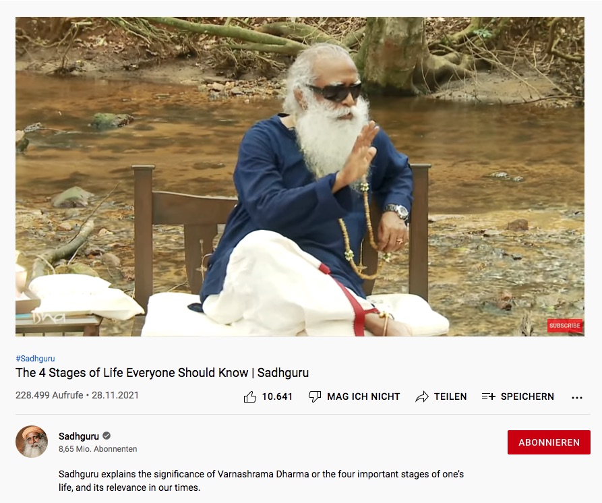This screenshot has width=602, height=503.
Task: Expand the video description text
Action: coord(261,481)
